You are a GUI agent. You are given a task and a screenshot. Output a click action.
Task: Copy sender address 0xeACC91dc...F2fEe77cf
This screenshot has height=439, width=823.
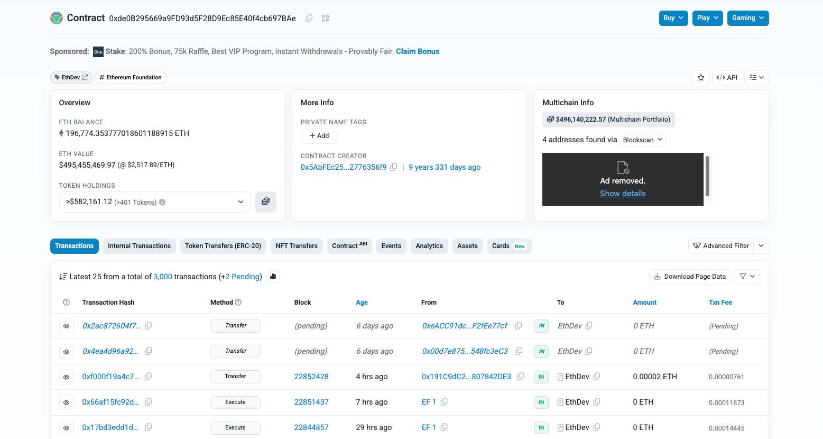point(519,326)
